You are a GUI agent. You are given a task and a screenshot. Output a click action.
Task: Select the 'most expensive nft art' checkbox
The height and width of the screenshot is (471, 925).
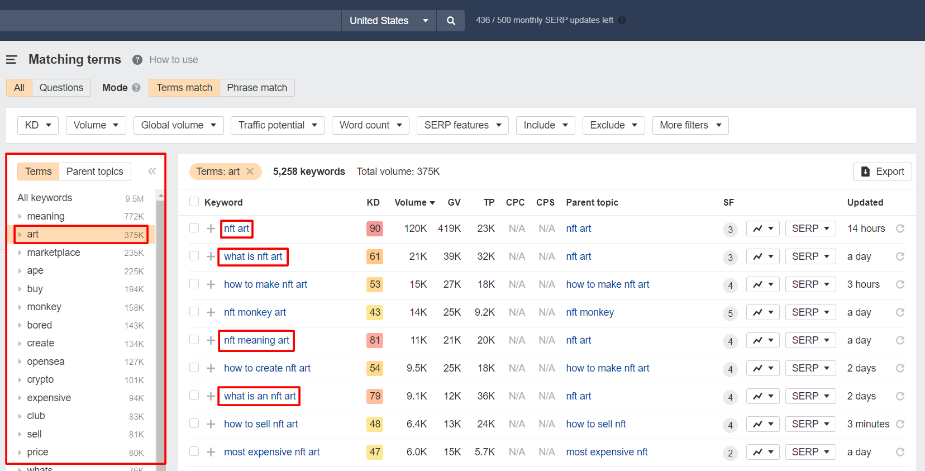pyautogui.click(x=194, y=451)
